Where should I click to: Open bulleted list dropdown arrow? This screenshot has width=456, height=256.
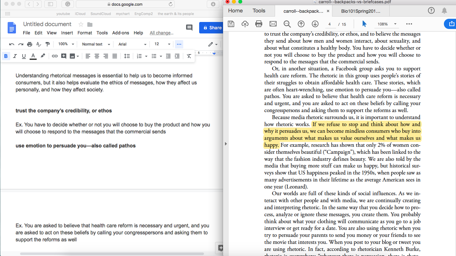[161, 56]
